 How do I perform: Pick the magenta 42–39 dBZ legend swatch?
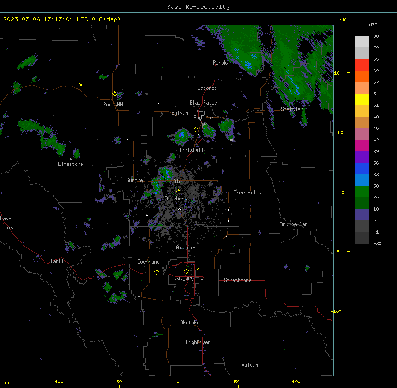362,146
